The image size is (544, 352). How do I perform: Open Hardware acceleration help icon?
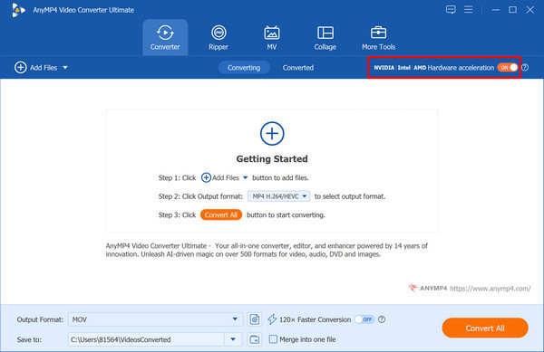tap(525, 68)
